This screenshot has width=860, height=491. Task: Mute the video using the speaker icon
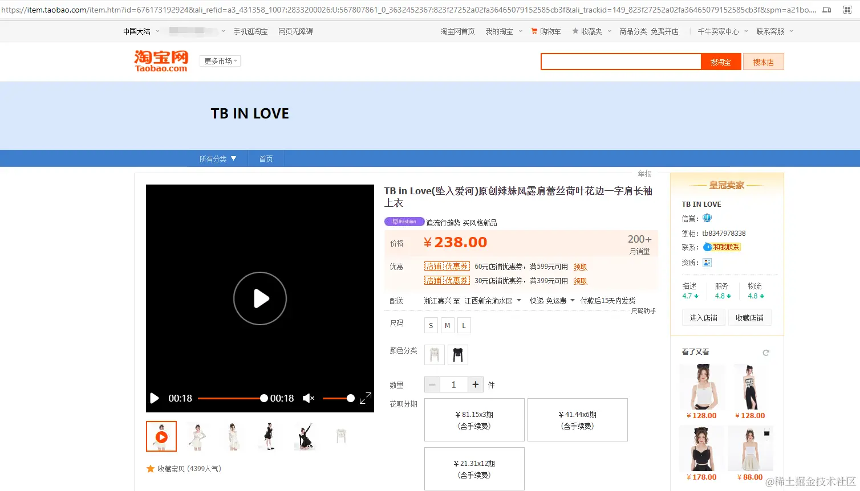pyautogui.click(x=309, y=398)
